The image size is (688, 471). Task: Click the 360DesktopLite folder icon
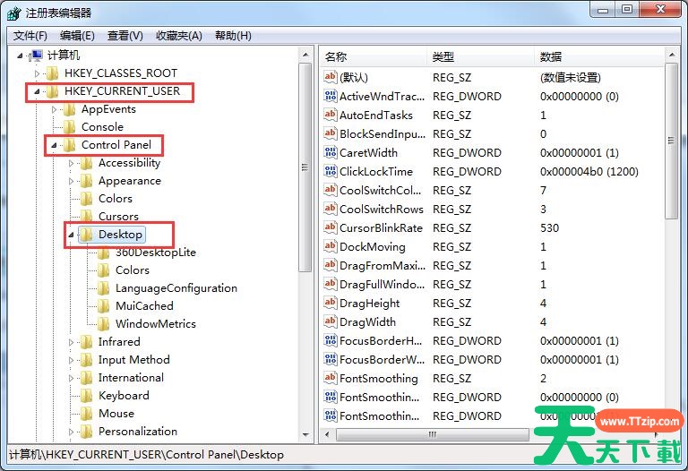click(104, 253)
